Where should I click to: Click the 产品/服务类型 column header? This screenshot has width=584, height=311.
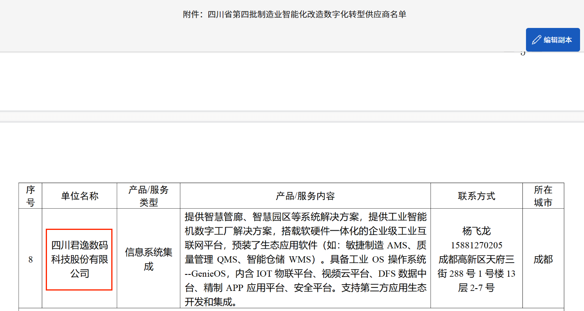(148, 196)
